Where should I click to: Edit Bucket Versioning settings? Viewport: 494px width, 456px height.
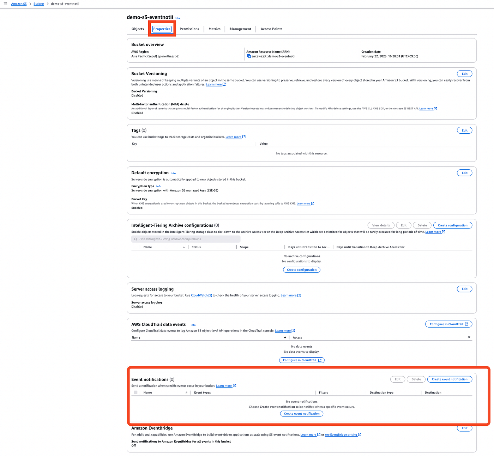coord(464,74)
